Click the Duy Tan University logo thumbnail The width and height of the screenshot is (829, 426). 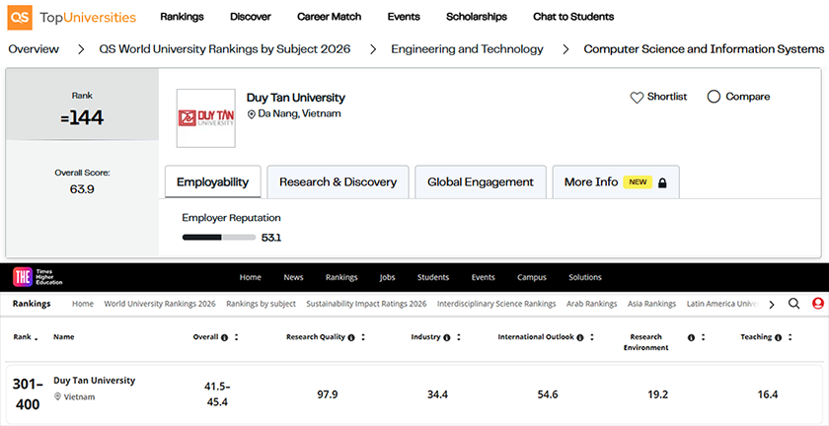click(205, 118)
